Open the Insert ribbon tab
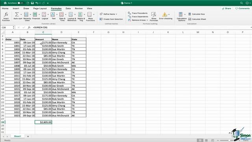 16,8
